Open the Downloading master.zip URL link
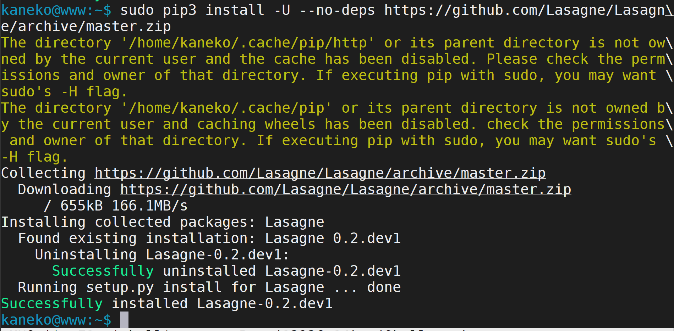 coord(346,190)
